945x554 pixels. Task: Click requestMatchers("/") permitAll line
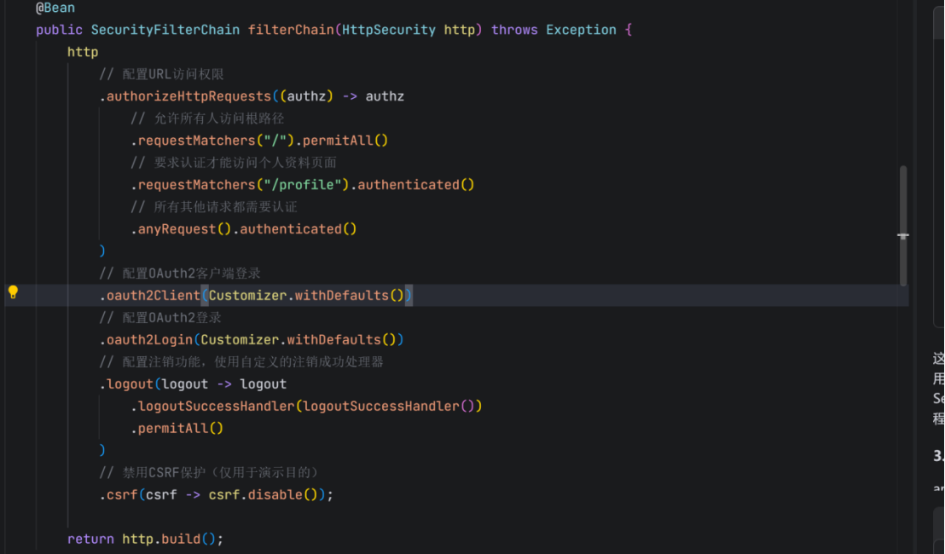259,141
